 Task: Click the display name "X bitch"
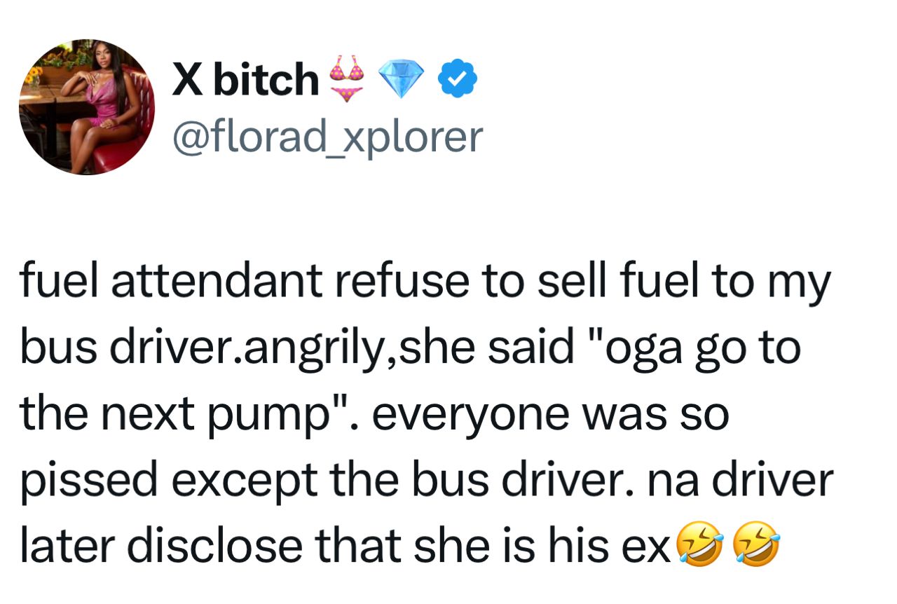pyautogui.click(x=245, y=78)
